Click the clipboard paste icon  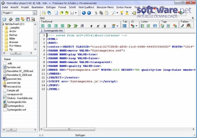click(x=107, y=13)
